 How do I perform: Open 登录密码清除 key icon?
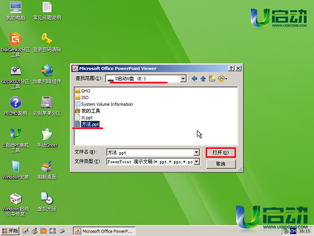(47, 42)
